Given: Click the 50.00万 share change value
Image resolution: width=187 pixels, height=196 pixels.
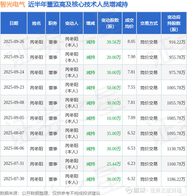Looking at the screenshot, I should point(114,88).
